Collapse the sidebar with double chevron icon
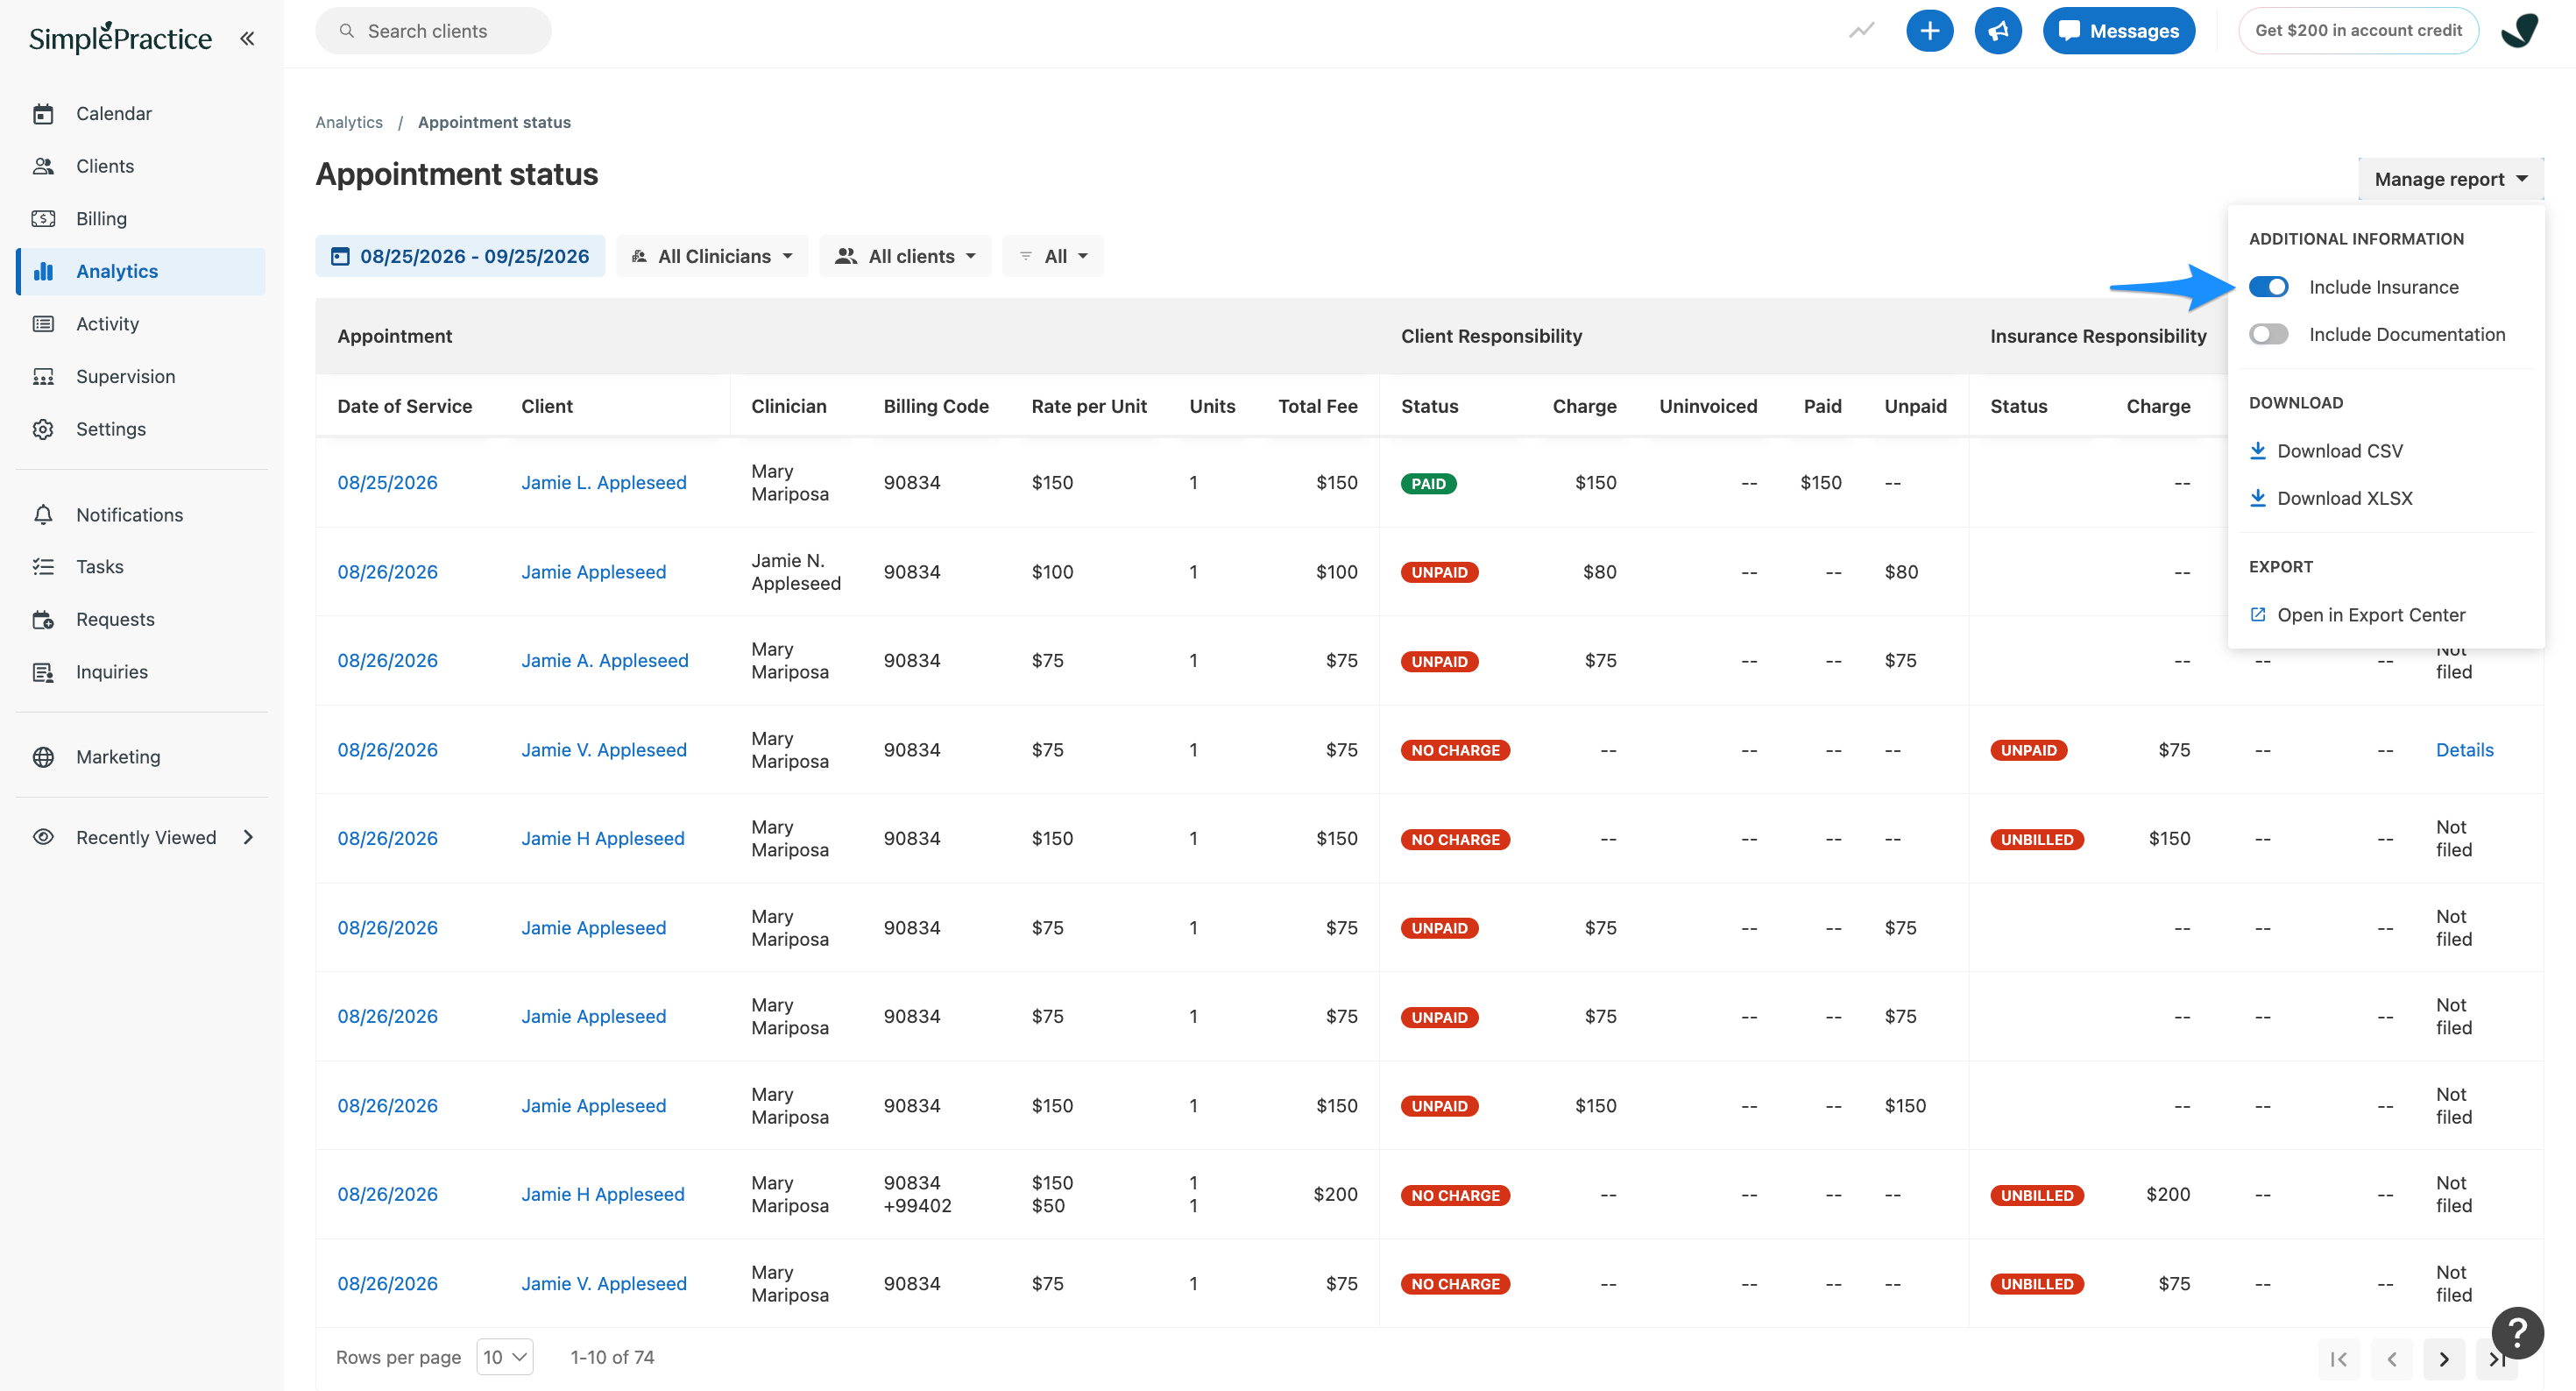 (247, 38)
